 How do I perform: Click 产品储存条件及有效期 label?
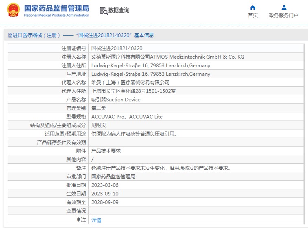pos(61,142)
